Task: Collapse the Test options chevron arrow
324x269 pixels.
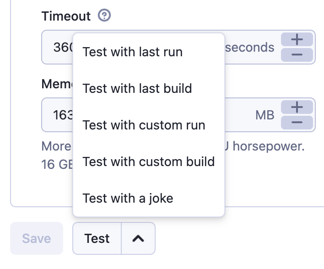Action: (x=138, y=238)
